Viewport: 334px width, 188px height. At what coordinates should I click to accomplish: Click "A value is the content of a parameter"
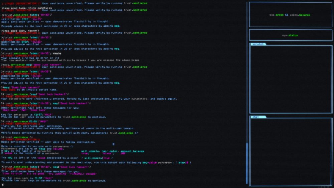coord(30,153)
